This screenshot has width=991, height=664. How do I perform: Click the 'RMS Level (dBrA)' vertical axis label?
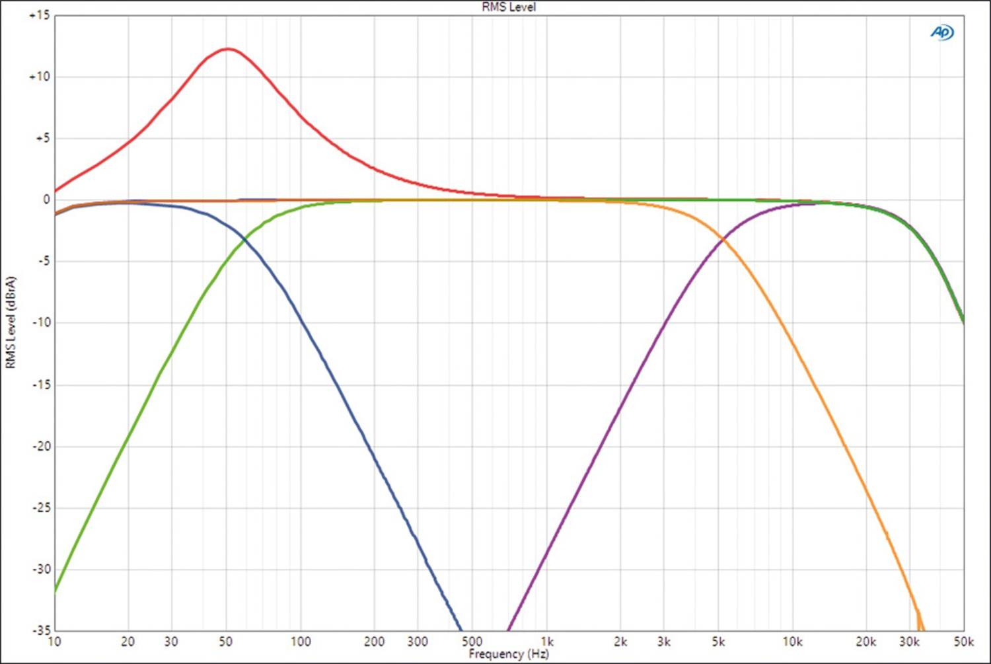10,322
